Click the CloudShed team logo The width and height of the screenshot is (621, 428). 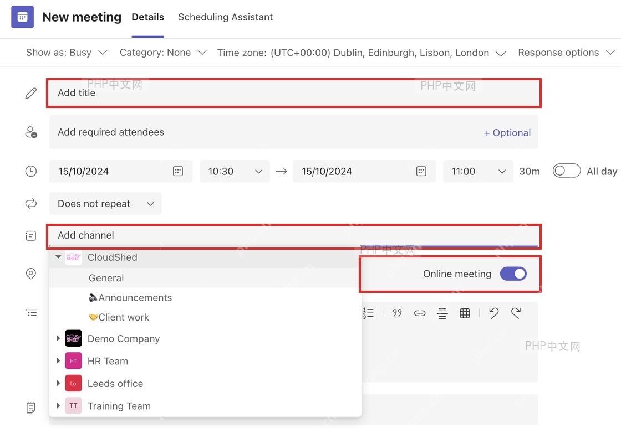pyautogui.click(x=73, y=257)
